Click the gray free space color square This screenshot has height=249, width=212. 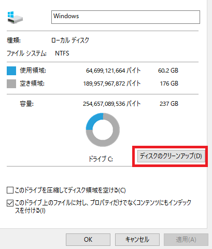pyautogui.click(x=11, y=84)
